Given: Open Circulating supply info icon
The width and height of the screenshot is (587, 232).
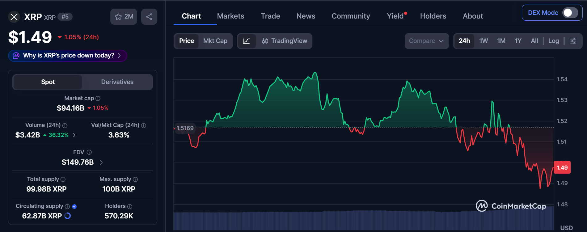Looking at the screenshot, I should click(x=67, y=206).
